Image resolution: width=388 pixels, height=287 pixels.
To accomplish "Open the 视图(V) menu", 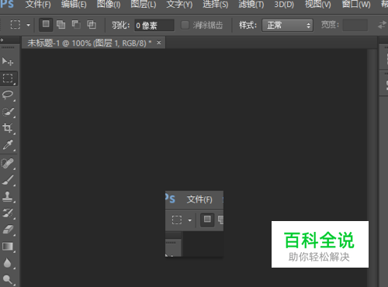I will coord(318,5).
